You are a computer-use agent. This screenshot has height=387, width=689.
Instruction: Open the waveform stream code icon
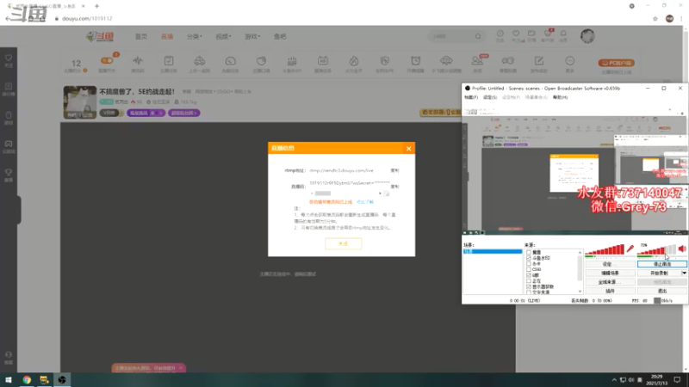pyautogui.click(x=138, y=60)
